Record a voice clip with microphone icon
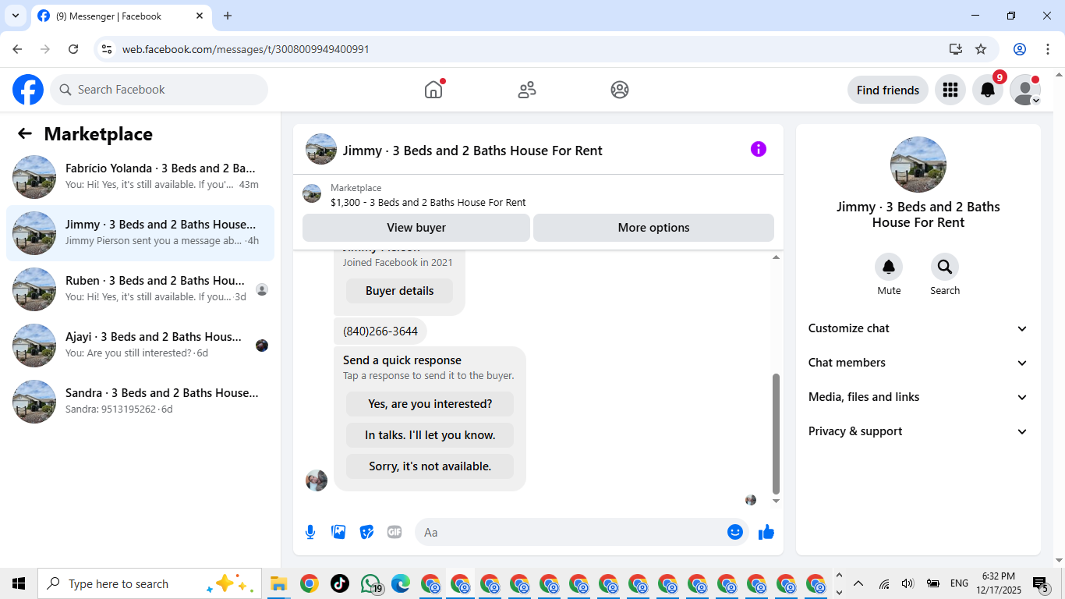Viewport: 1065px width, 599px height. pyautogui.click(x=310, y=532)
